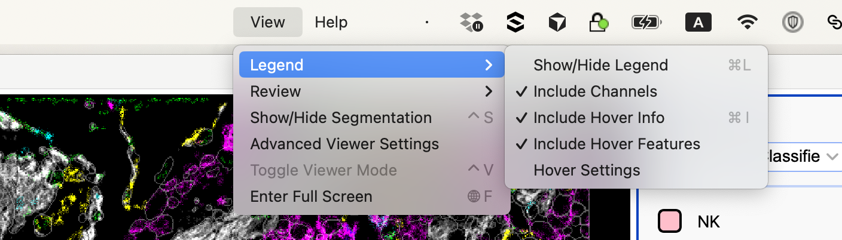Screen dimensions: 842x240
Task: Open the Help menu
Action: pyautogui.click(x=331, y=23)
